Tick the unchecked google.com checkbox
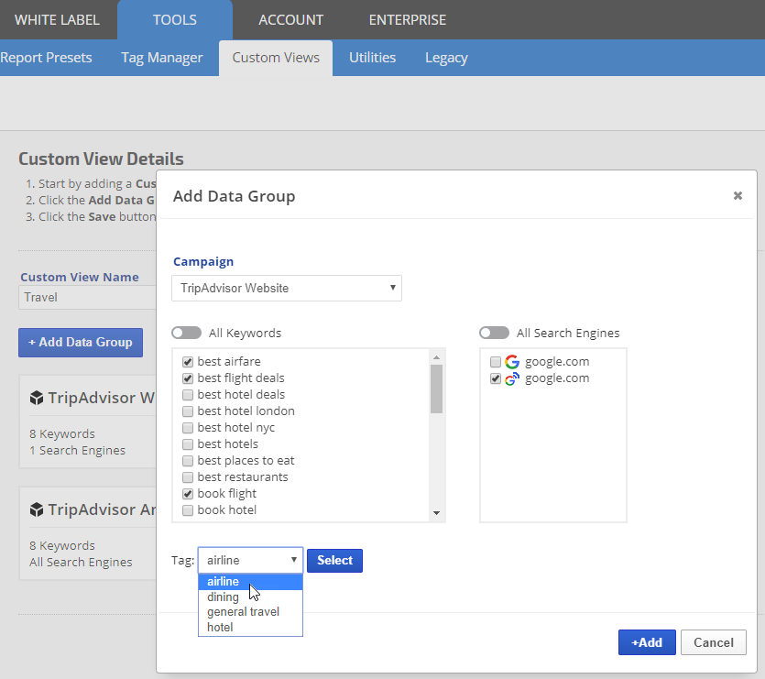This screenshot has height=679, width=765. 496,362
